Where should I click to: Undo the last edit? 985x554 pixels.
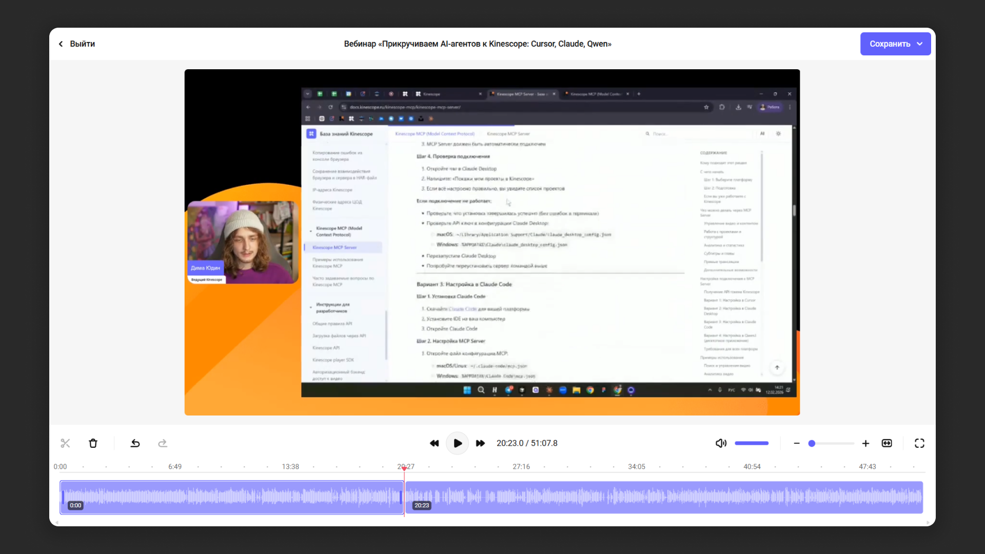135,443
